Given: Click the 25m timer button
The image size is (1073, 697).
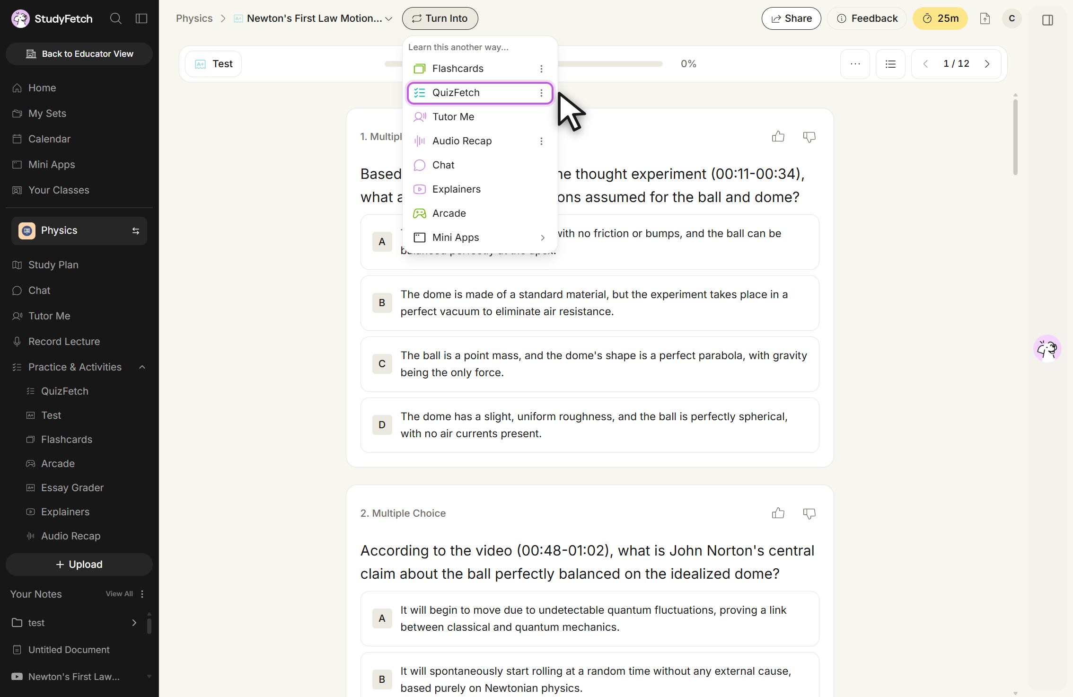Looking at the screenshot, I should click(x=940, y=18).
